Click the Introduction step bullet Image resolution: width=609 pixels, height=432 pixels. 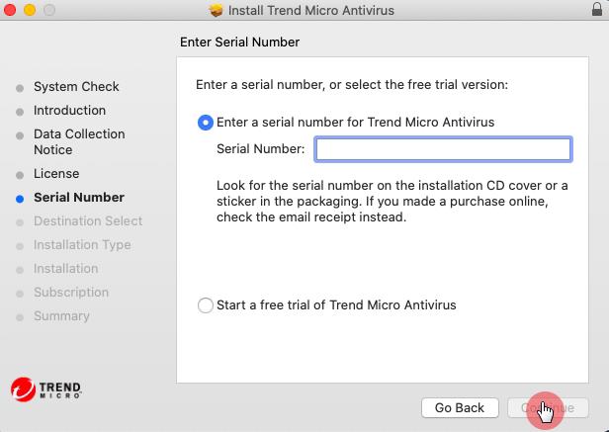pyautogui.click(x=20, y=112)
